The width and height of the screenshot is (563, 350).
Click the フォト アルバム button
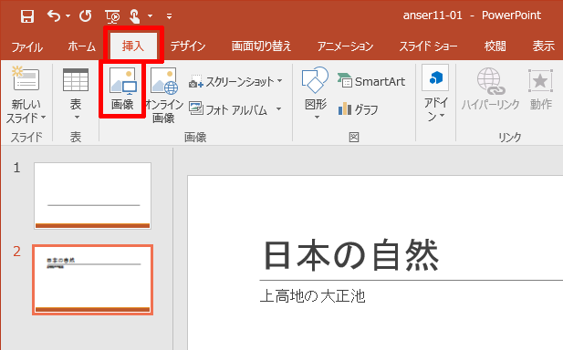(228, 109)
